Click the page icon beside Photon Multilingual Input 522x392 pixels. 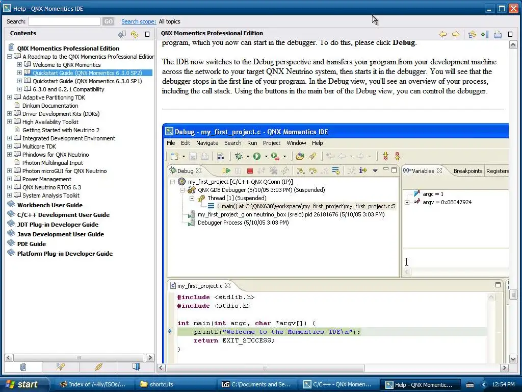click(x=17, y=162)
